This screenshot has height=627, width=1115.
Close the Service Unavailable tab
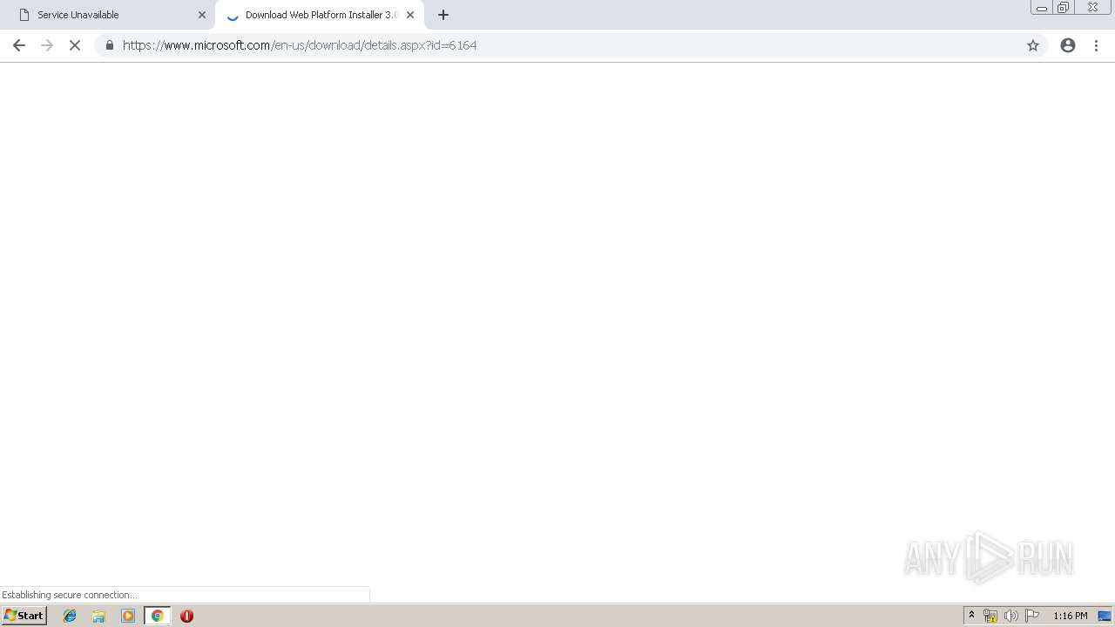click(202, 15)
